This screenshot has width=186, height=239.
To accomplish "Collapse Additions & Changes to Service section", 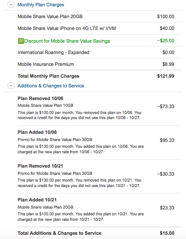I will 11,86.
